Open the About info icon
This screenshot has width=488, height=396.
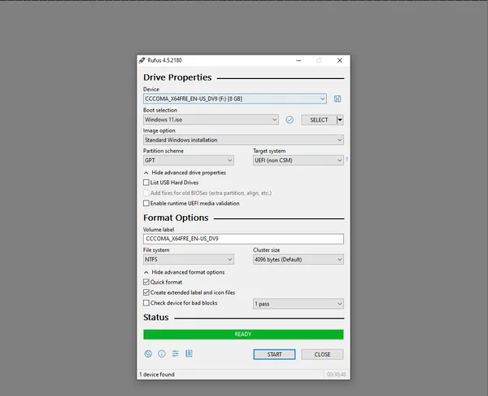(162, 354)
